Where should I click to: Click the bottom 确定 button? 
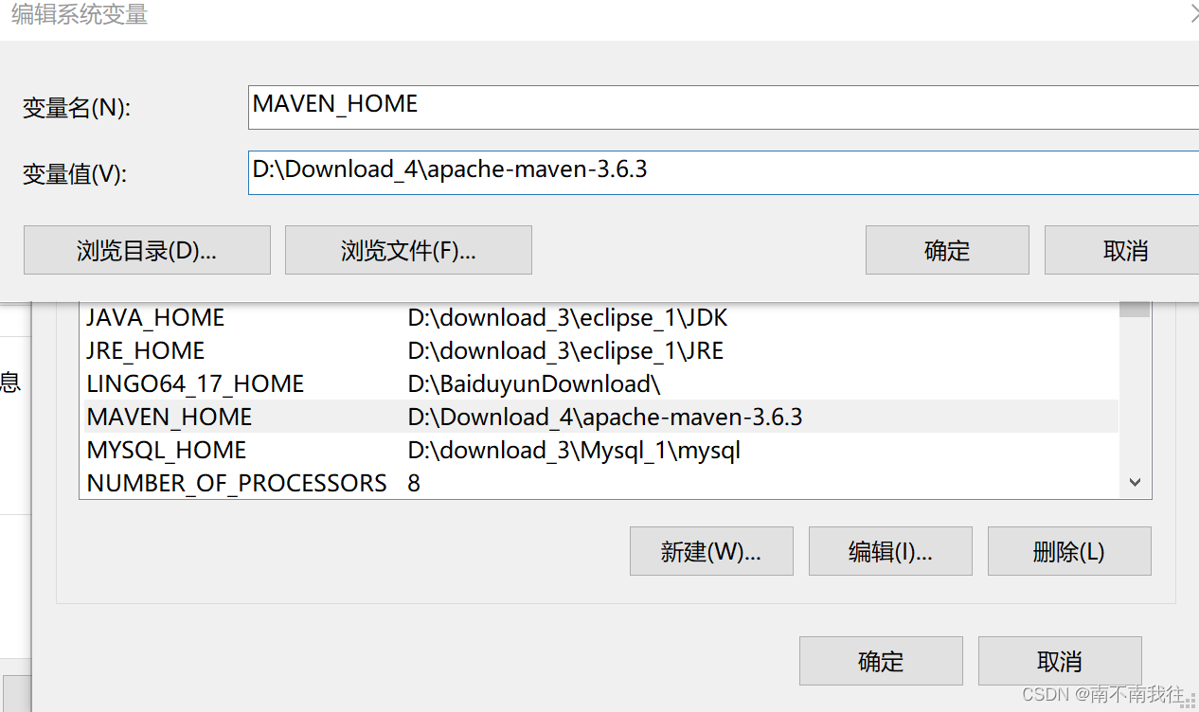tap(880, 660)
